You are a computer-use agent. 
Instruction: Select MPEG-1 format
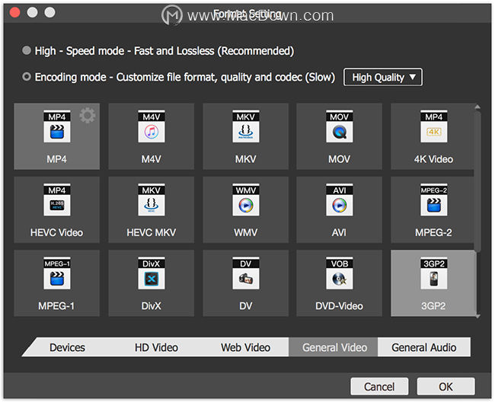click(x=57, y=283)
